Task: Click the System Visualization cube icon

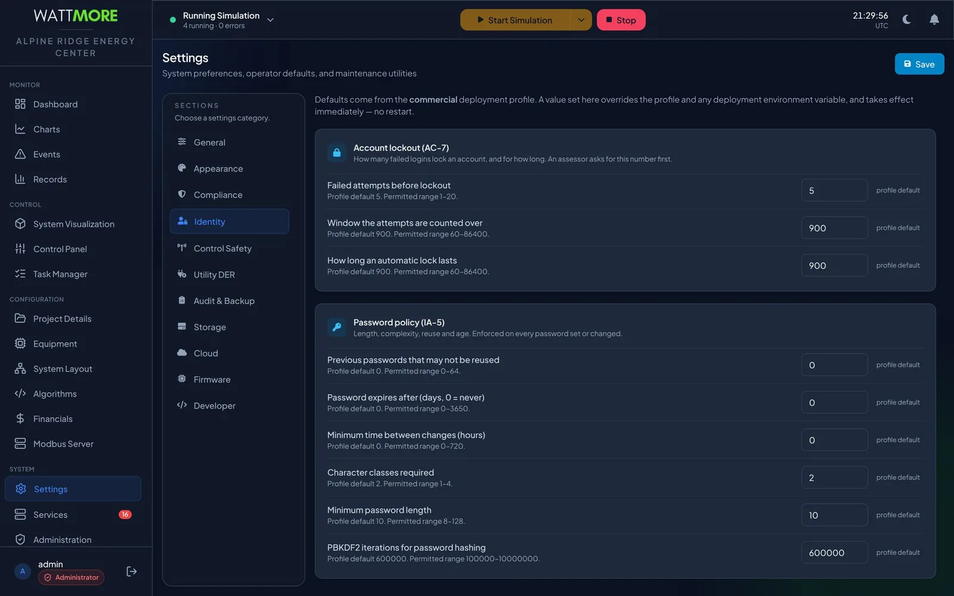Action: [x=20, y=224]
